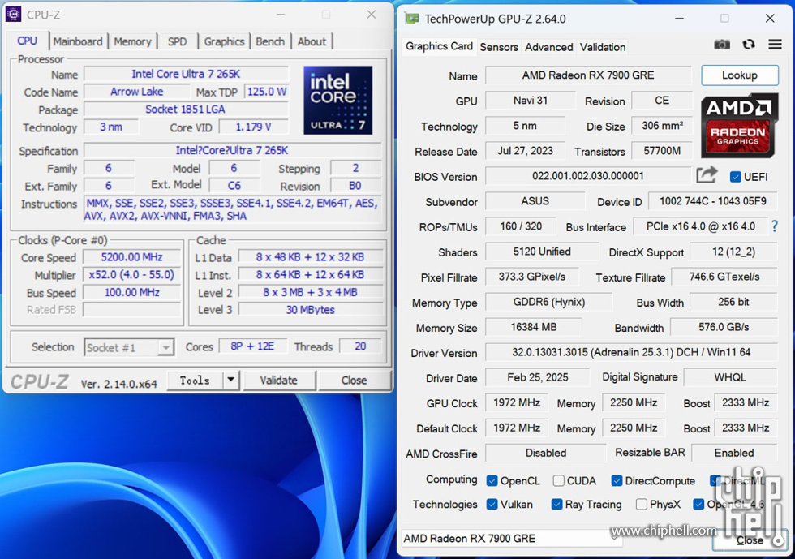This screenshot has width=795, height=559.
Task: Click the Shaders 5120 Unified value
Action: coord(542,252)
